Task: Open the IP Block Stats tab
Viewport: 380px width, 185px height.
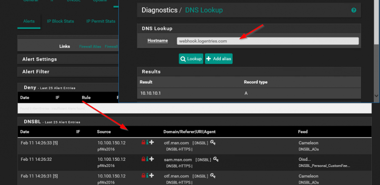Action: click(x=60, y=21)
